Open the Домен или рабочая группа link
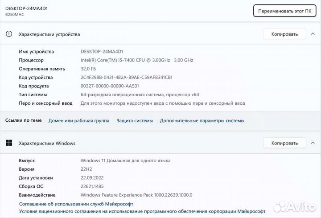Viewport: 321px width, 218px height. 79,120
